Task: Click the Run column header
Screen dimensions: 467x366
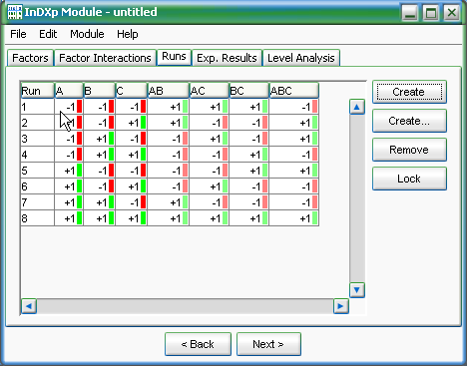Action: 37,91
